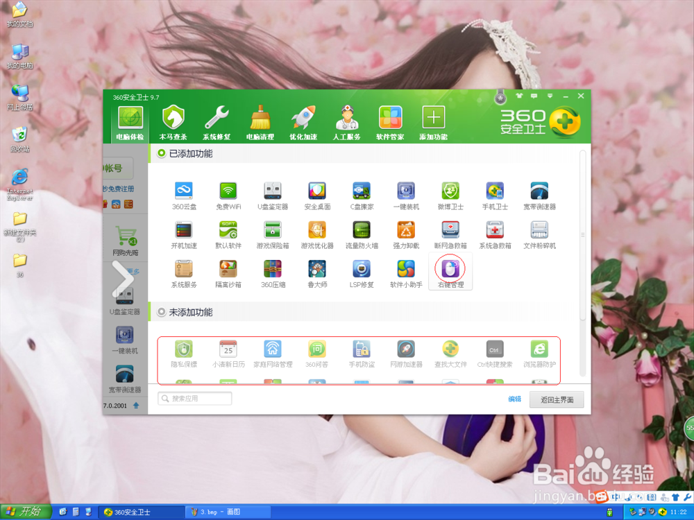Image resolution: width=694 pixels, height=520 pixels.
Task: Open the 添加功能 tab
Action: [x=433, y=123]
